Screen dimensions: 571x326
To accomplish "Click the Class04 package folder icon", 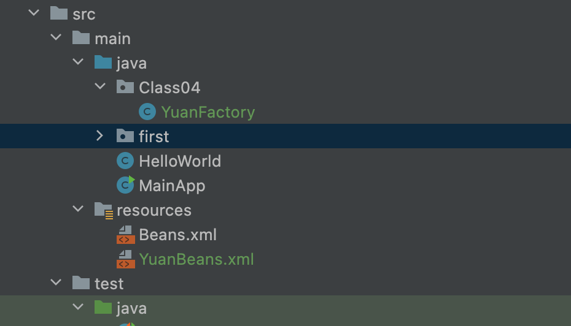I will [125, 87].
